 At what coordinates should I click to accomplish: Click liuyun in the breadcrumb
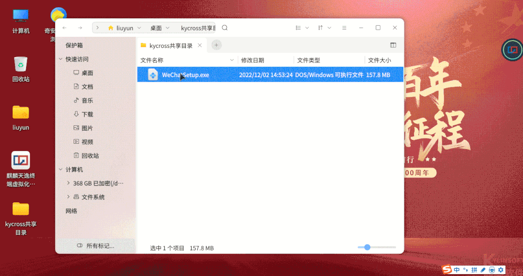(x=125, y=28)
